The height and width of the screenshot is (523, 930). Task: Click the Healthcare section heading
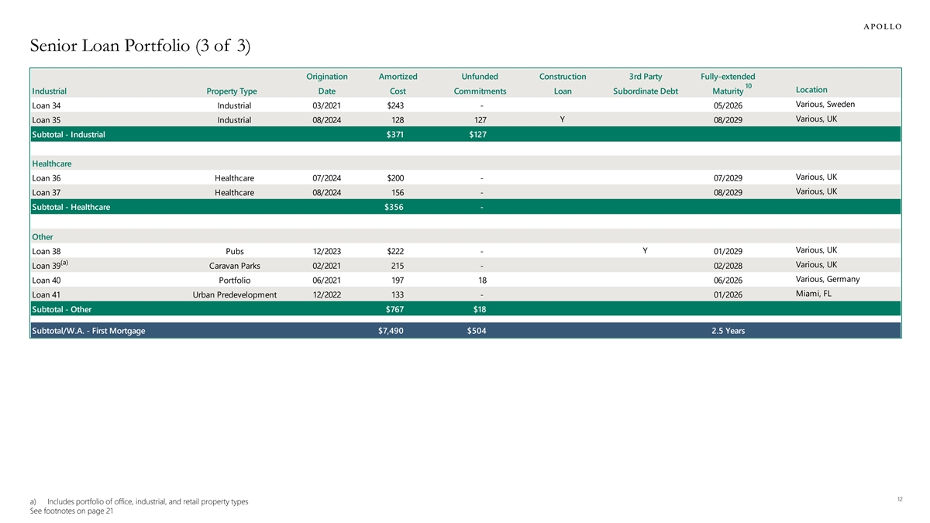(54, 163)
